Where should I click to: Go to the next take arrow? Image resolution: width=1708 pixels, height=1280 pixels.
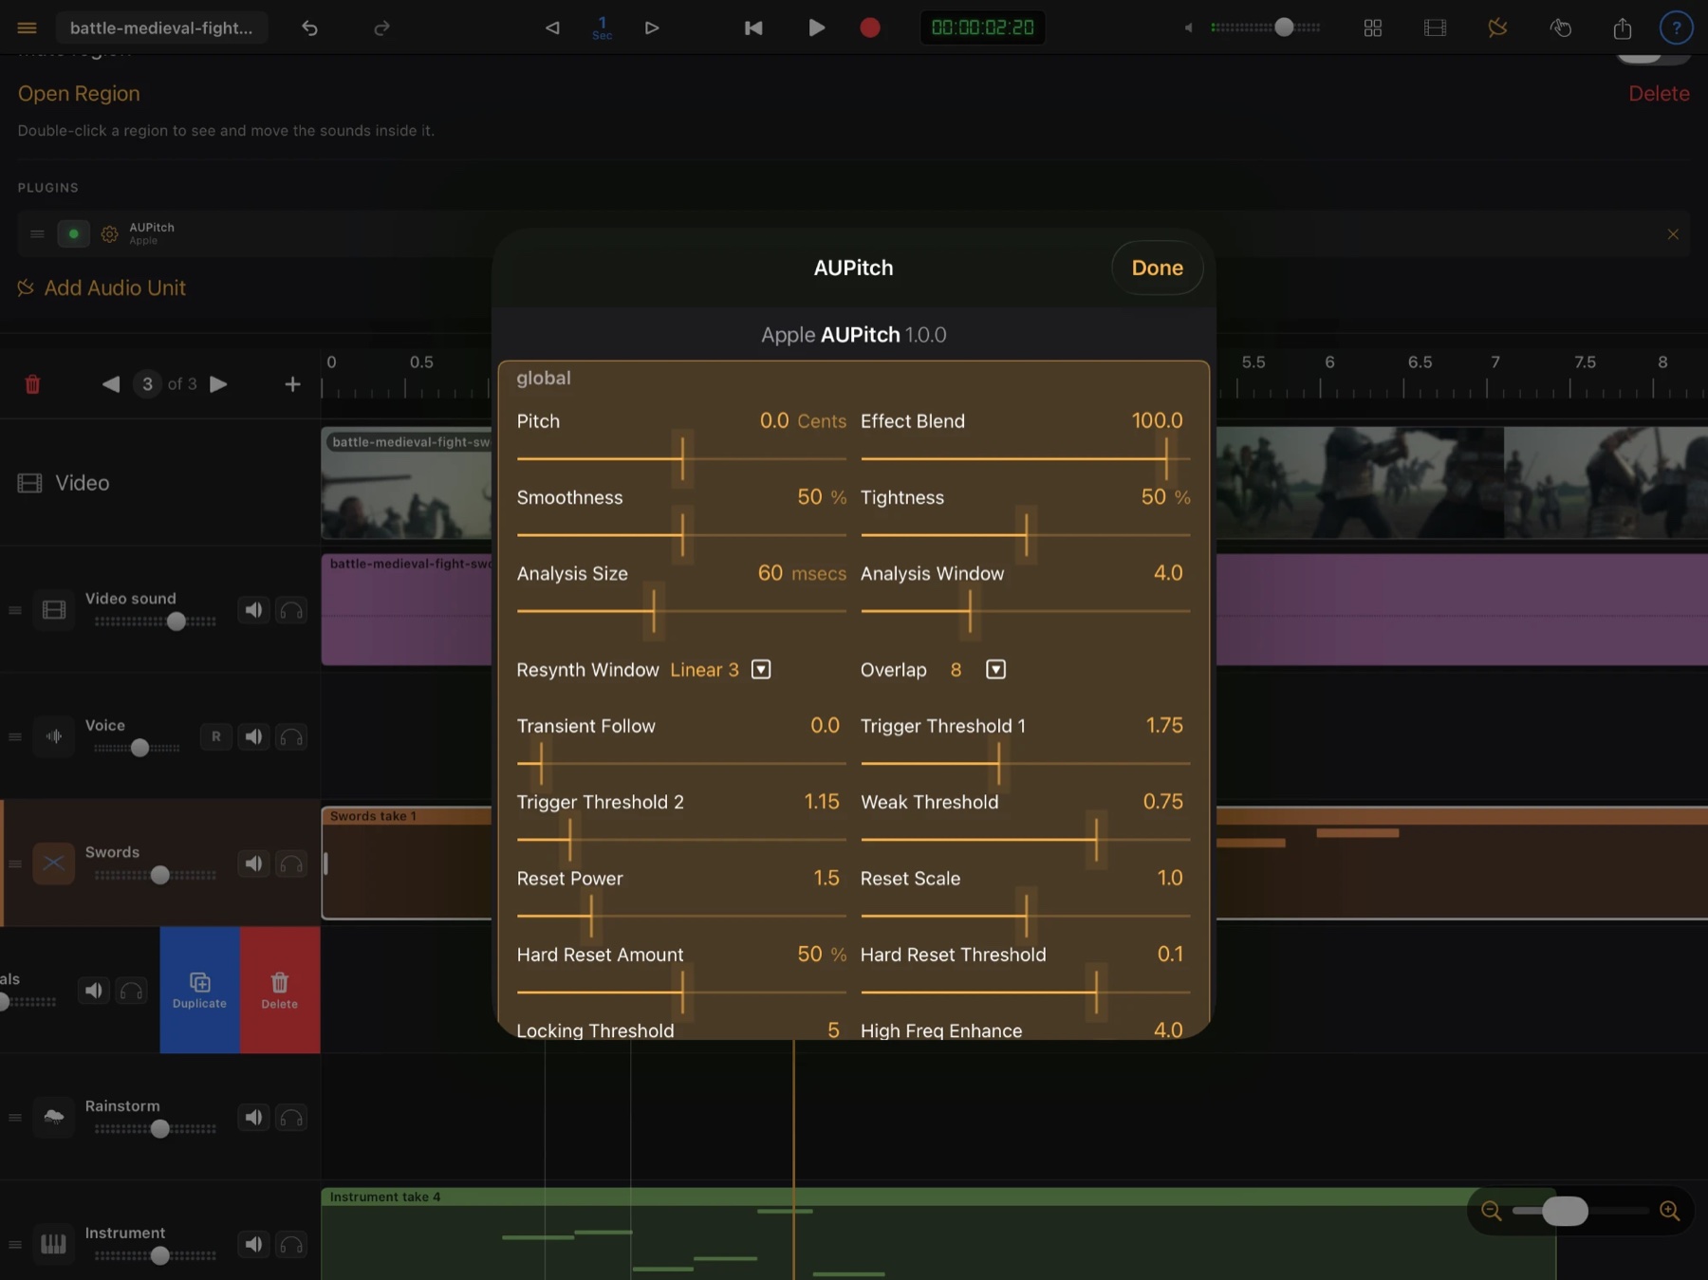point(218,384)
